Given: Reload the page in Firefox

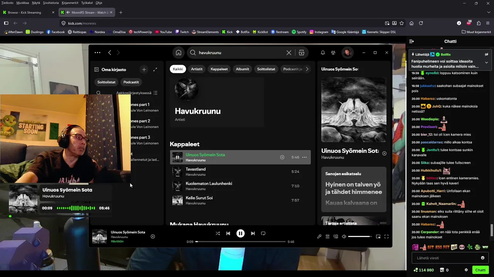Looking at the screenshot, I should [x=421, y=23].
